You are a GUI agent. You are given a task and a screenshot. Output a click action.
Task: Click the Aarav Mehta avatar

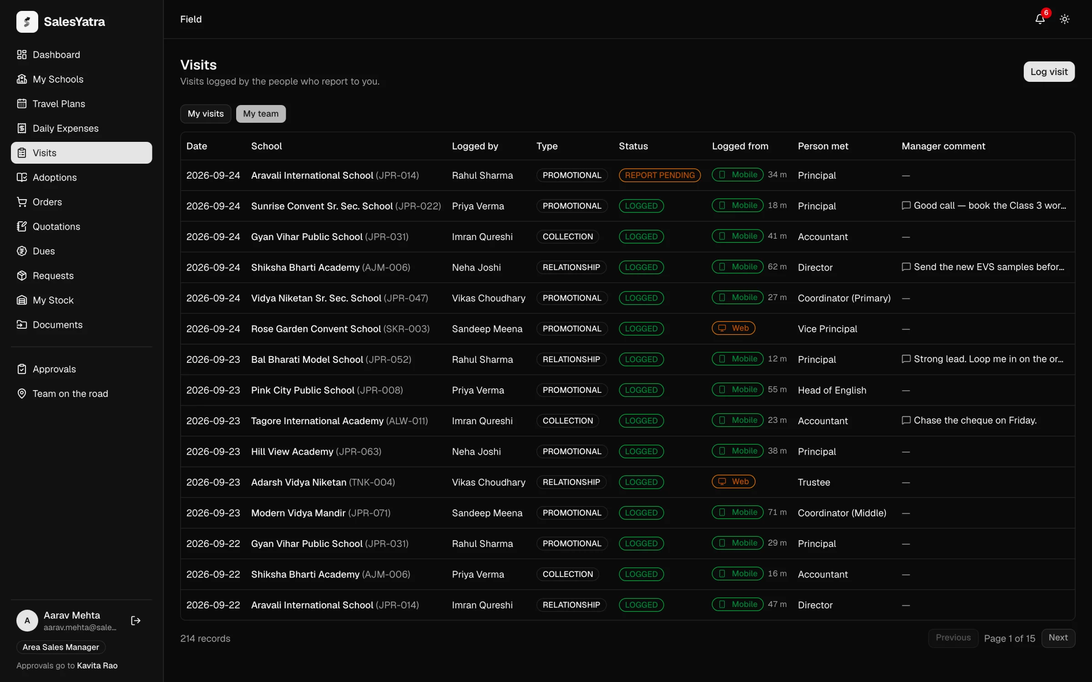[x=27, y=621]
